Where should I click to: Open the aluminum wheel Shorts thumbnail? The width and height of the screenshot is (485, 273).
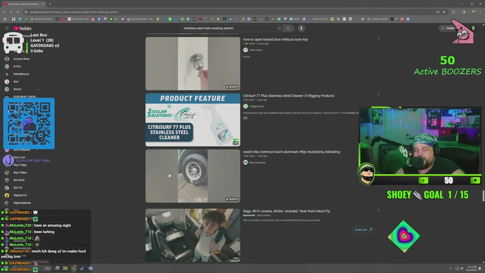(x=193, y=176)
